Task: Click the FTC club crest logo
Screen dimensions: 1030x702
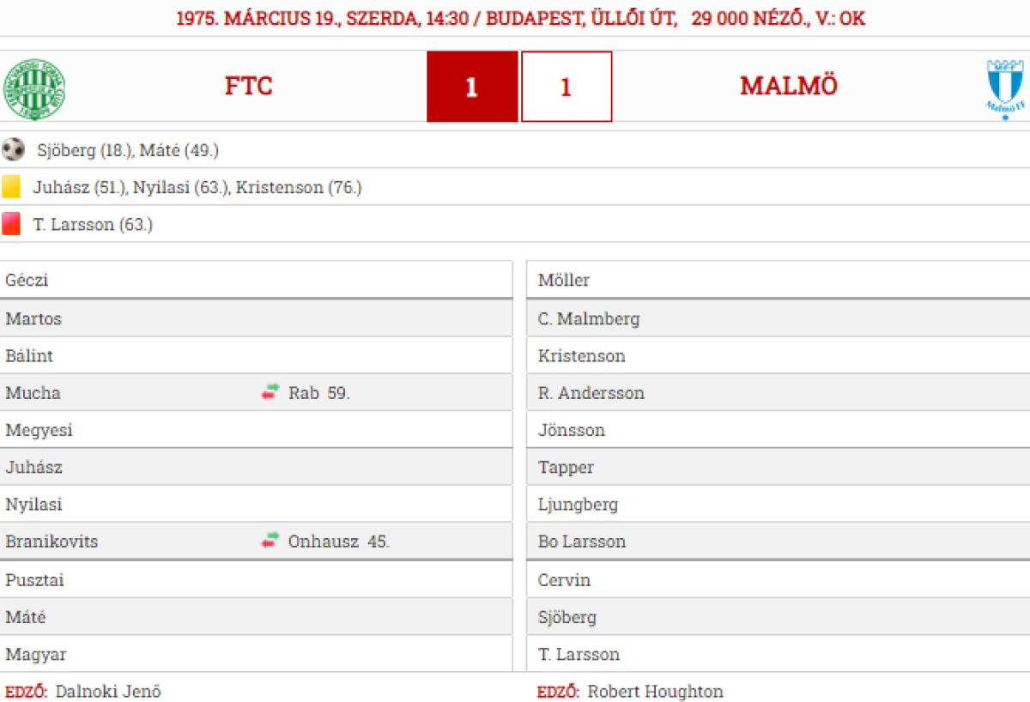Action: tap(33, 89)
